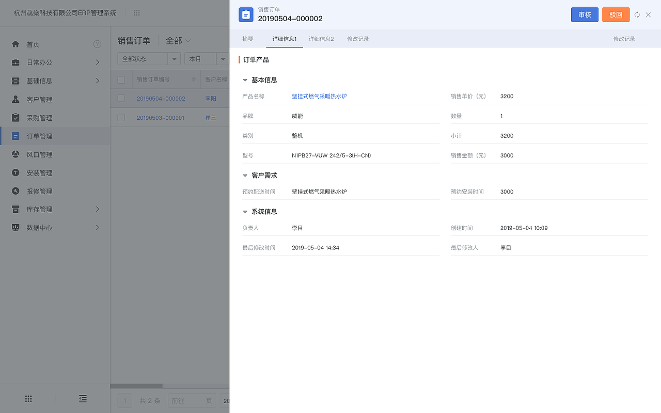Switch to the 详细信息2 tab
This screenshot has width=661, height=413.
pos(321,38)
